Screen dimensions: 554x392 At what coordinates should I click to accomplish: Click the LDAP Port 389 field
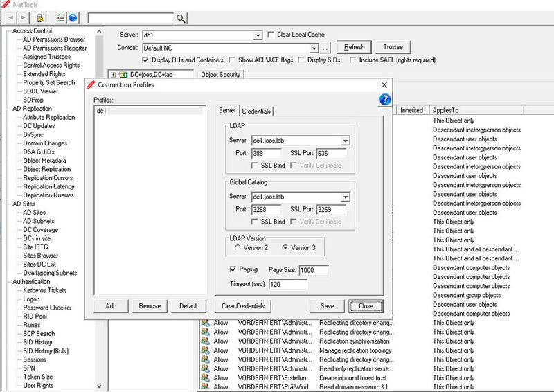(x=267, y=154)
